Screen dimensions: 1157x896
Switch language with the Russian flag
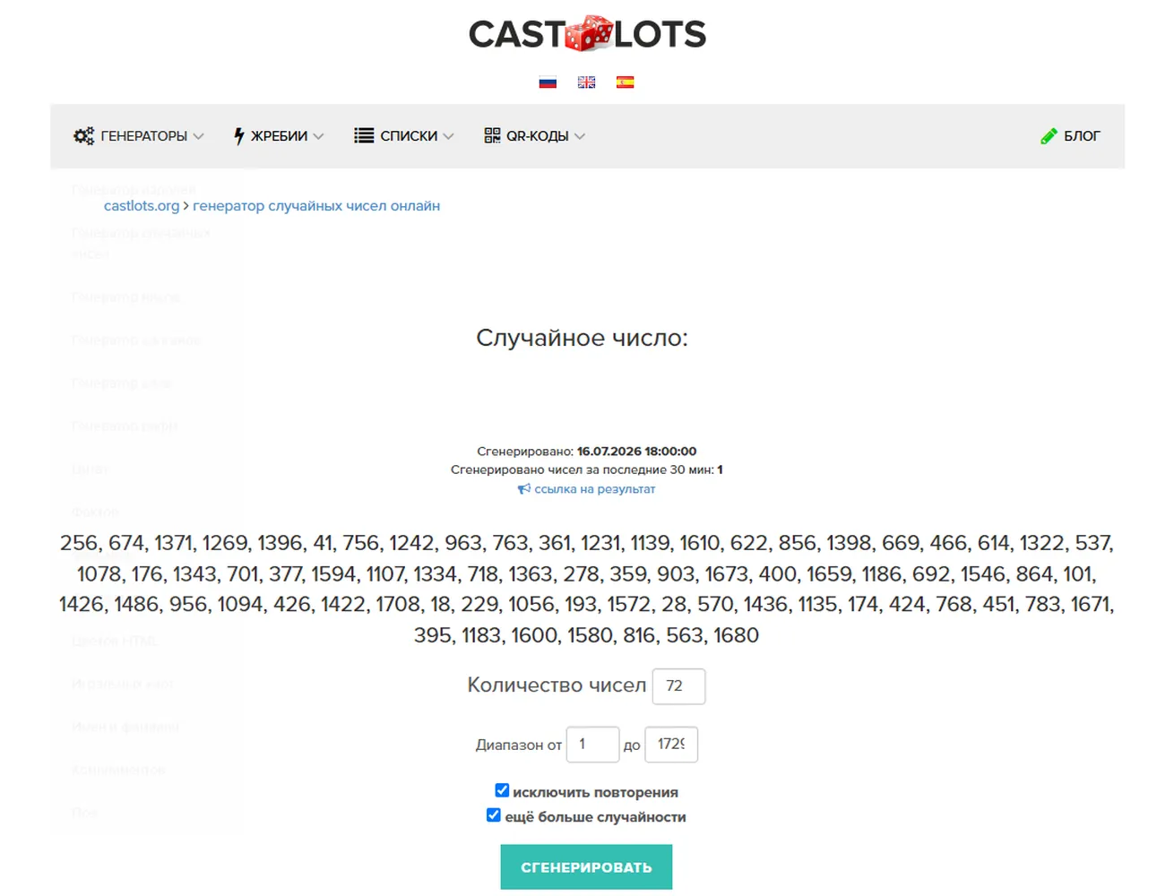click(x=548, y=82)
